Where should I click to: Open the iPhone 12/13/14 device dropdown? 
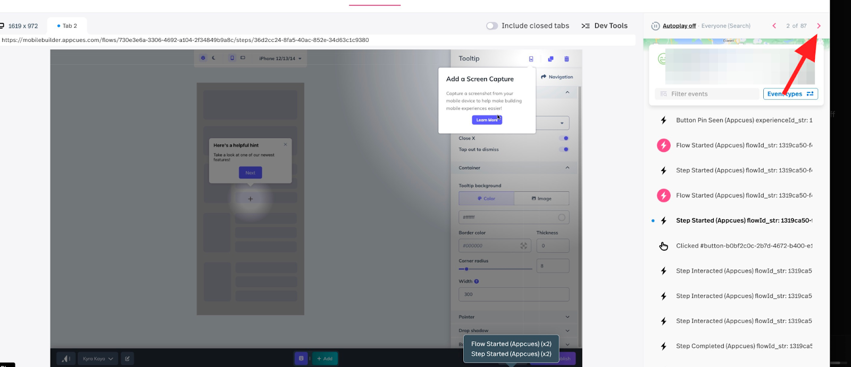tap(280, 58)
